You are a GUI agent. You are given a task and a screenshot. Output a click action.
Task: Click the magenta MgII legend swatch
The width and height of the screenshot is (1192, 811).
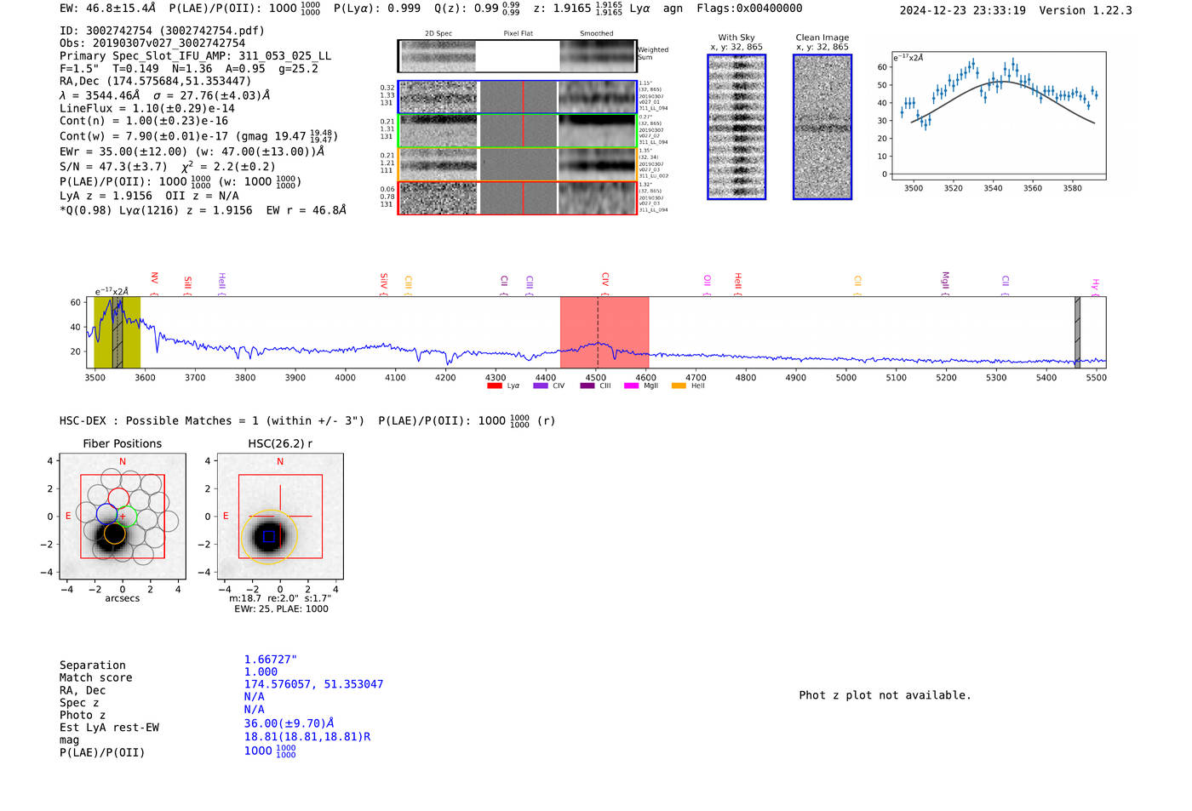point(631,386)
